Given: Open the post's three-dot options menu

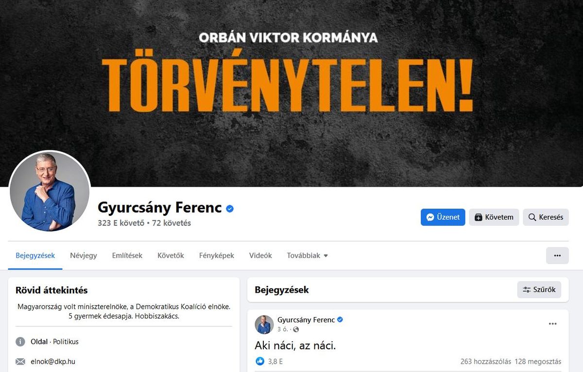Looking at the screenshot, I should point(552,324).
